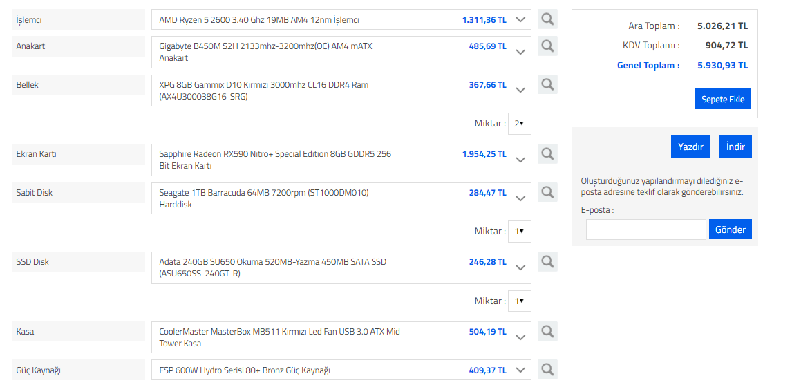Image resolution: width=801 pixels, height=385 pixels.
Task: Click the 504,19 TL case price
Action: (x=488, y=331)
